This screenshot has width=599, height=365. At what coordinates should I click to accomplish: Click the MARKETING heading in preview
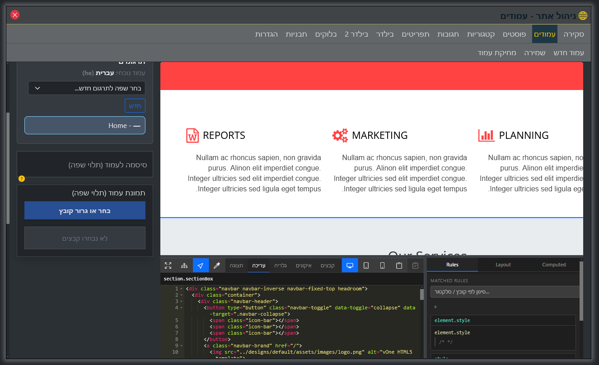(380, 135)
